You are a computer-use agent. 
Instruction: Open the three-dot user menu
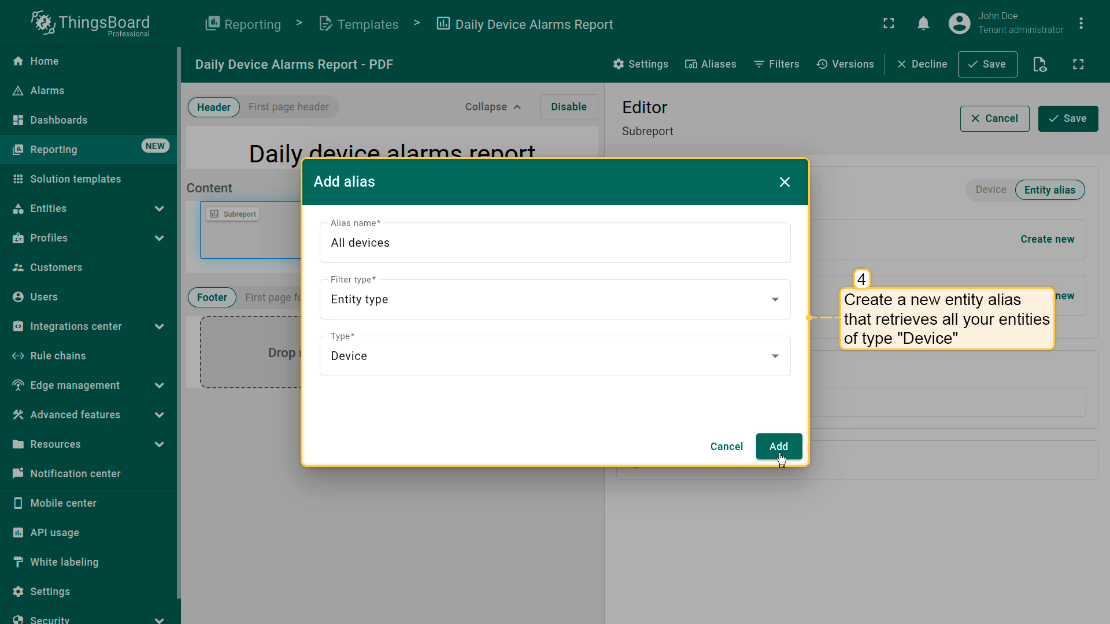pyautogui.click(x=1081, y=24)
